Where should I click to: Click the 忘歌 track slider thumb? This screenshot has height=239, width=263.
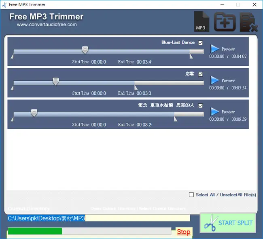pos(55,82)
